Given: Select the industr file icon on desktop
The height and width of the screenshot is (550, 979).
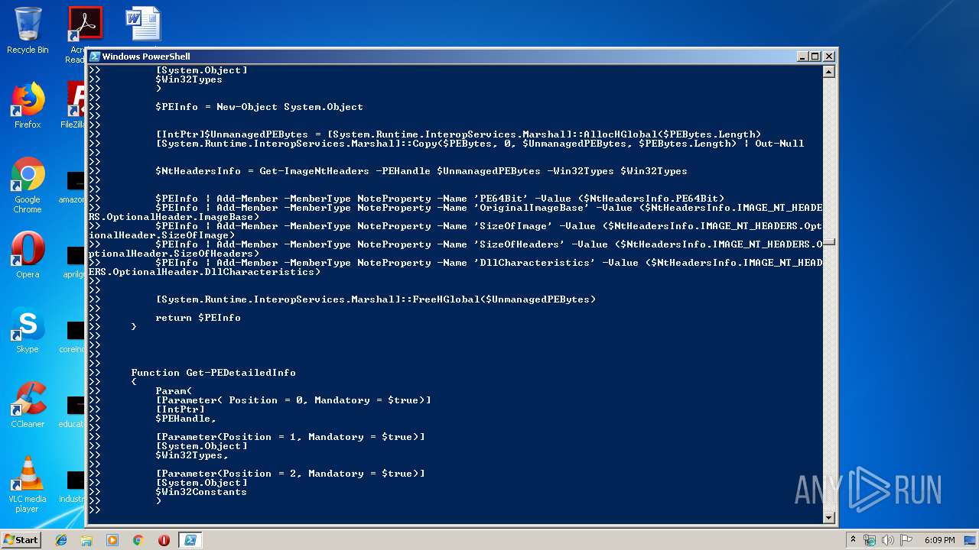Looking at the screenshot, I should pos(73,487).
